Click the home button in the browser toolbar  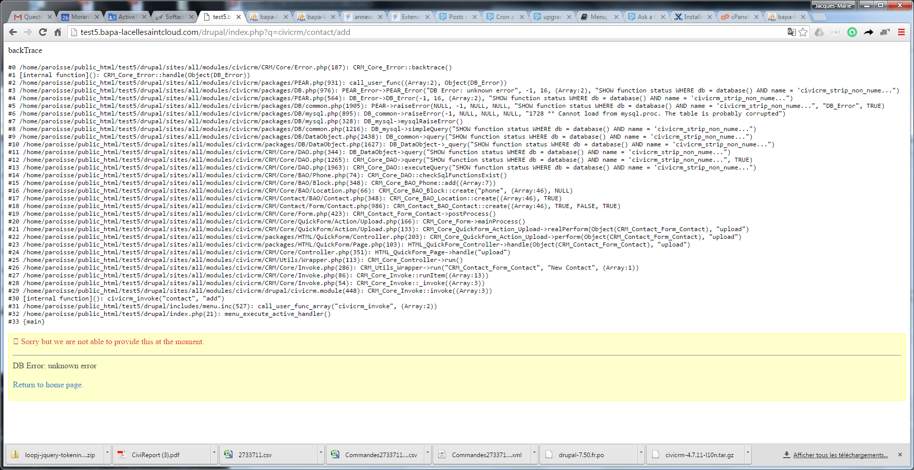(x=58, y=32)
